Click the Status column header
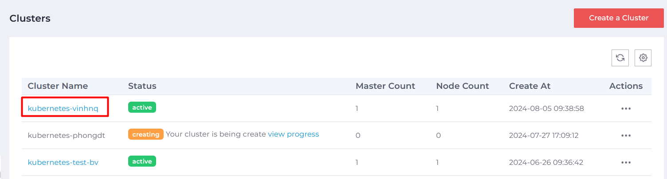667x179 pixels. click(x=142, y=86)
